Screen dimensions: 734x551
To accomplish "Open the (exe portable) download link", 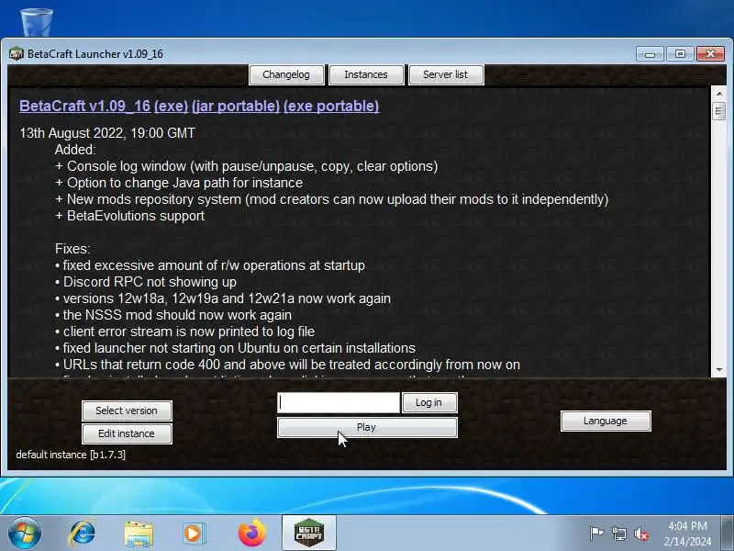I will [x=331, y=106].
